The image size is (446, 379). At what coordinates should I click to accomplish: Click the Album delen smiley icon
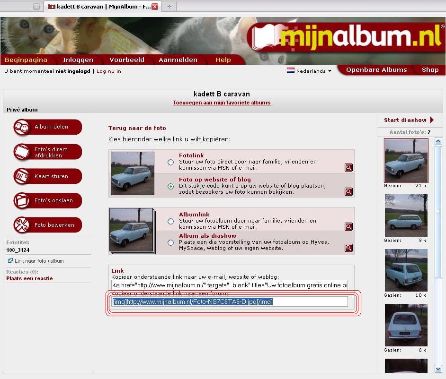pyautogui.click(x=22, y=127)
